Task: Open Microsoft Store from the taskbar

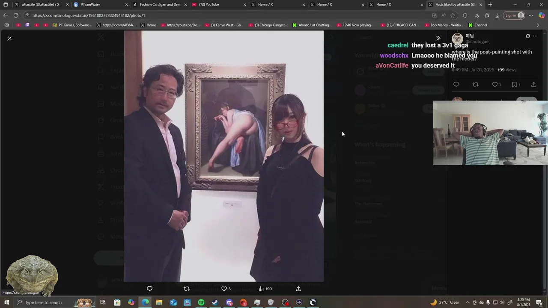Action: (117, 302)
